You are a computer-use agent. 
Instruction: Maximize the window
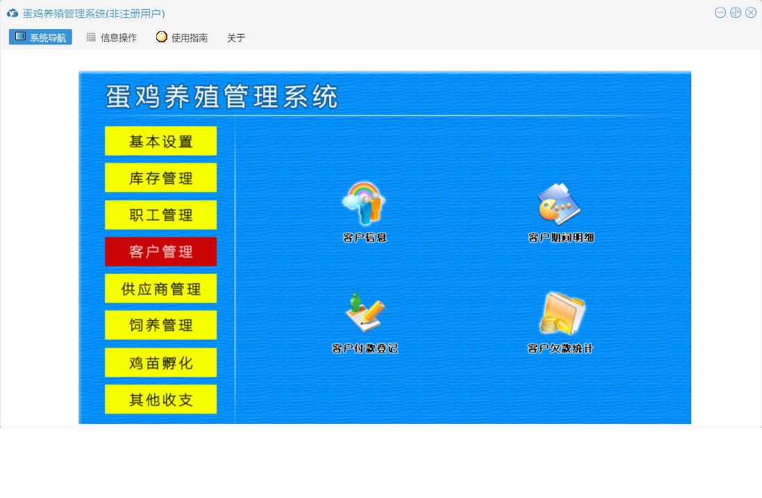(736, 12)
